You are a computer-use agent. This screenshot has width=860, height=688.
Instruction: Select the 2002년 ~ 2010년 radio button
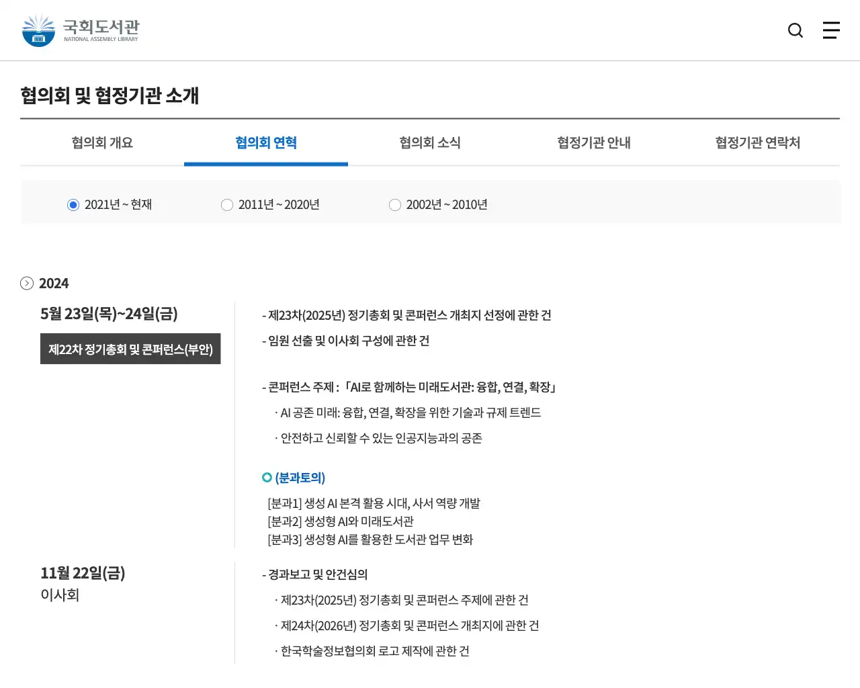point(395,205)
